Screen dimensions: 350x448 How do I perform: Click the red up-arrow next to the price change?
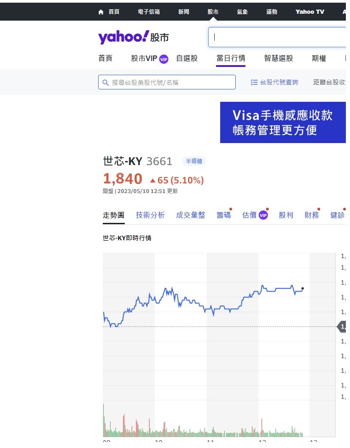(x=154, y=180)
